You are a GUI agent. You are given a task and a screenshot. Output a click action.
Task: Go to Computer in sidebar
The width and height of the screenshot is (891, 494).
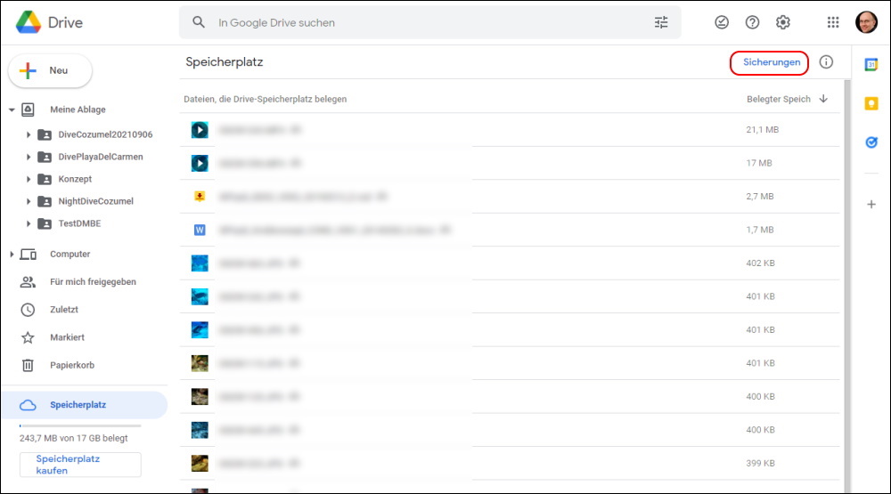pos(69,255)
